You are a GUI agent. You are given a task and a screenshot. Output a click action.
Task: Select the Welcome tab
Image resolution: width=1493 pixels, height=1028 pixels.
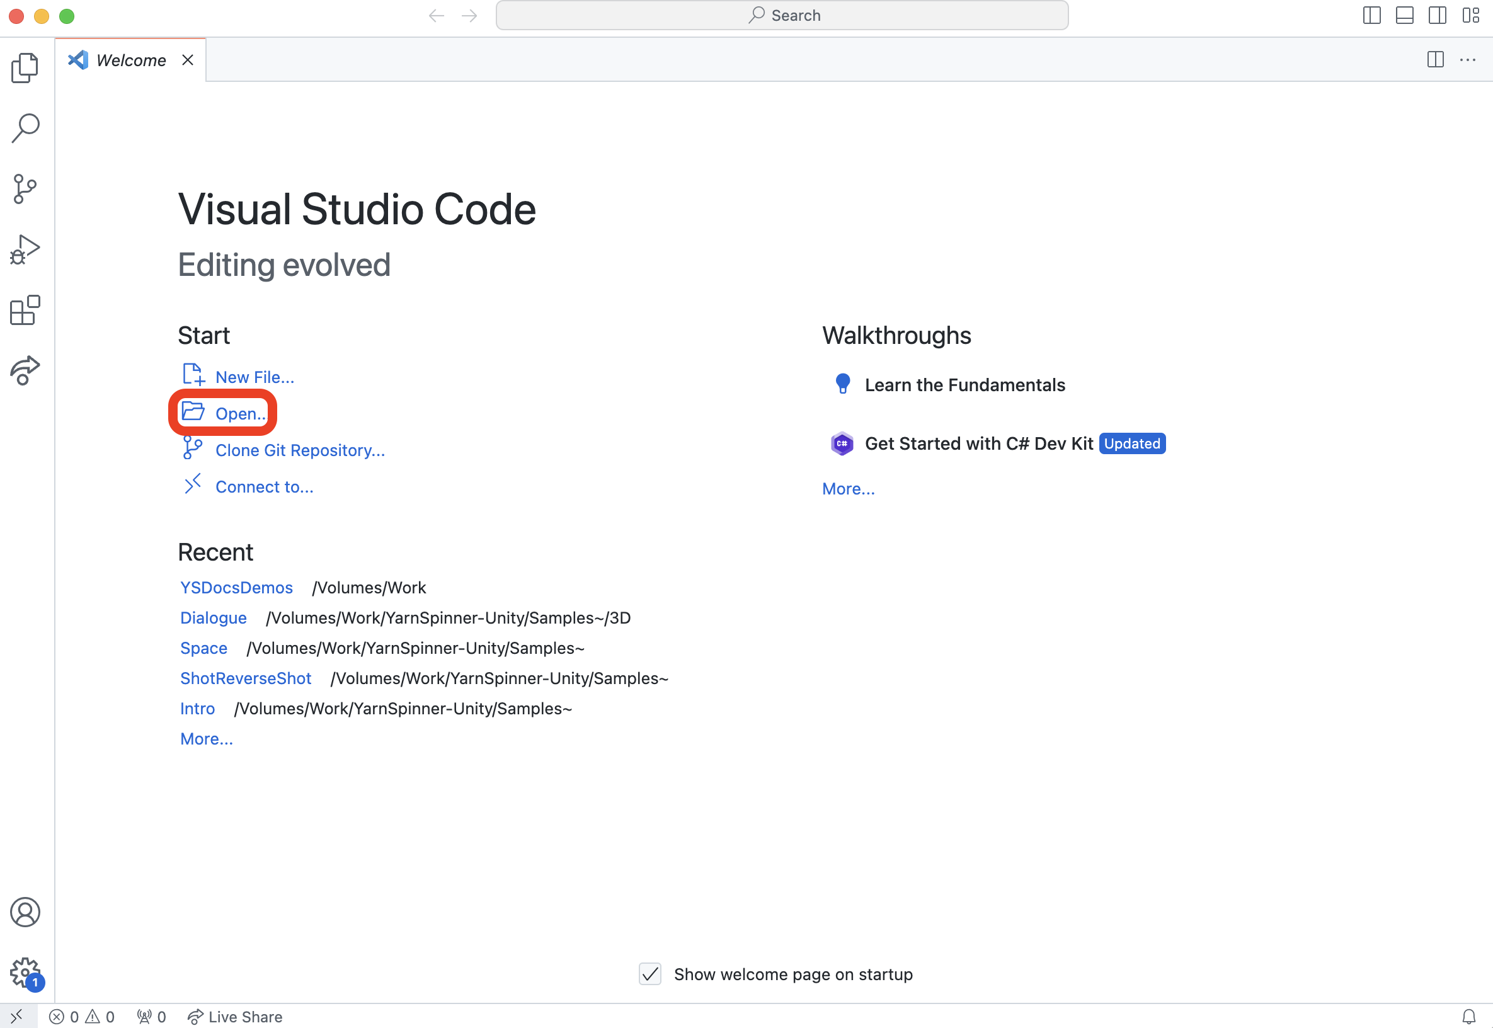tap(131, 60)
